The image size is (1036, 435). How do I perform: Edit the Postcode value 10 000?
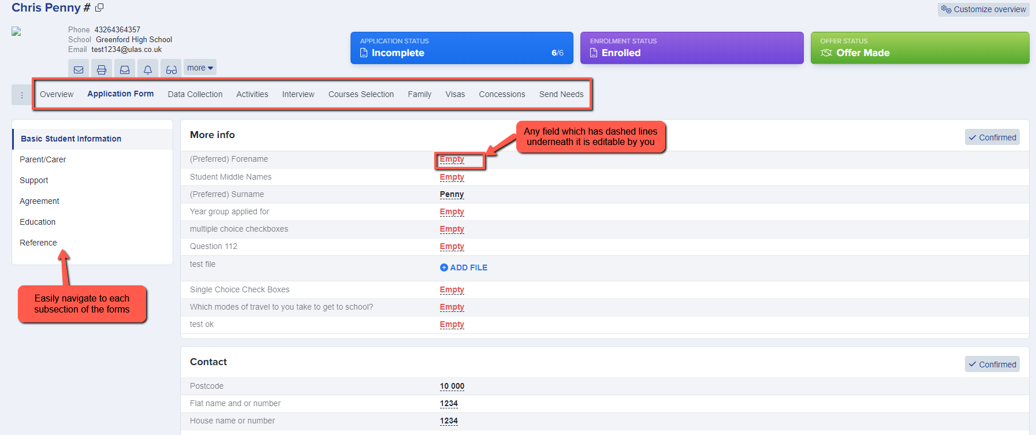click(x=452, y=386)
